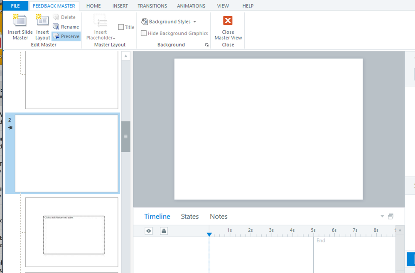
Task: Click the Insert Layout icon
Action: [x=42, y=21]
